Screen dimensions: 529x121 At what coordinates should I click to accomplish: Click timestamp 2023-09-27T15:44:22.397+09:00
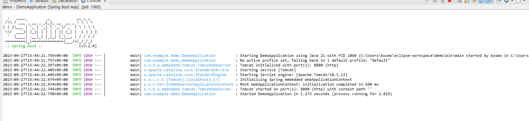point(35,65)
